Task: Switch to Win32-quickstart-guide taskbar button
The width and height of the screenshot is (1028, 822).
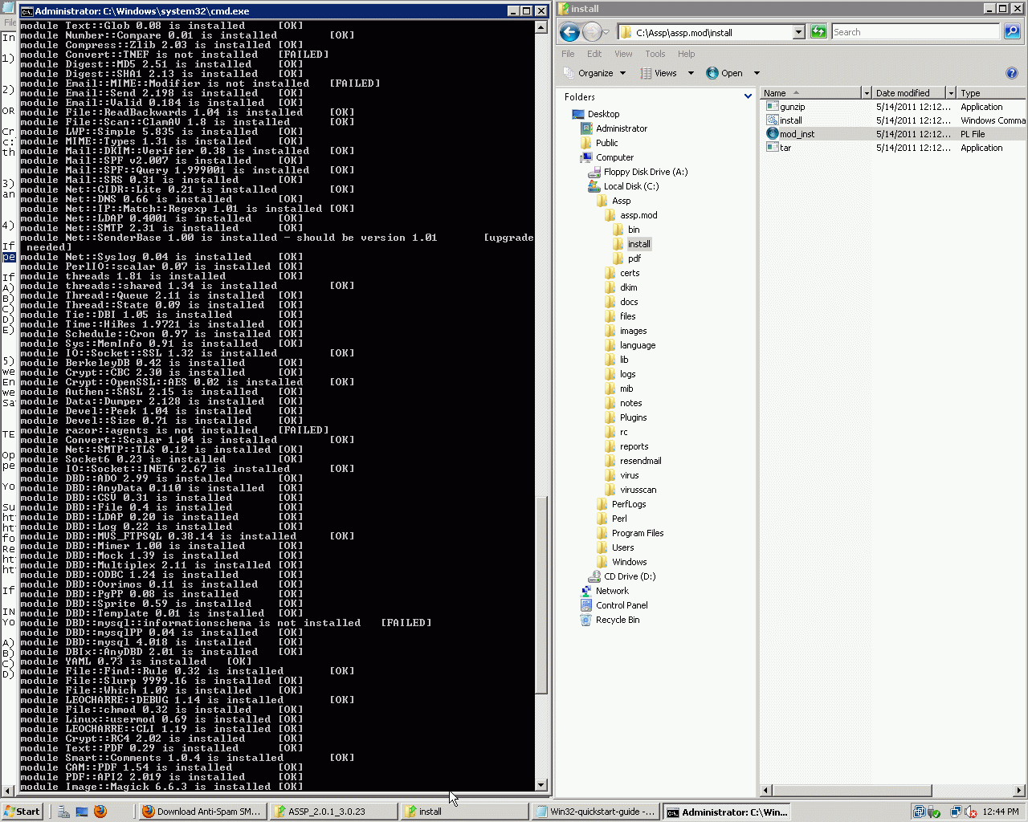Action: point(595,812)
